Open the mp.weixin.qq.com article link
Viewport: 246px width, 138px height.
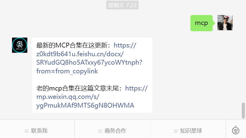(x=92, y=97)
